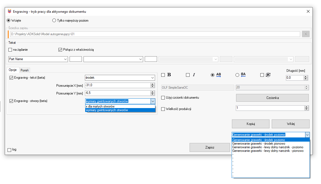Screen dimensions: 321x184
Task: Toggle Engraving - otwory (beta) checkbox
Action: tap(11, 101)
